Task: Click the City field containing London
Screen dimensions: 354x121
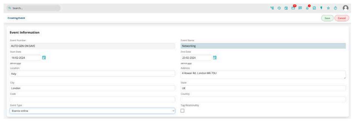Action: [x=92, y=88]
